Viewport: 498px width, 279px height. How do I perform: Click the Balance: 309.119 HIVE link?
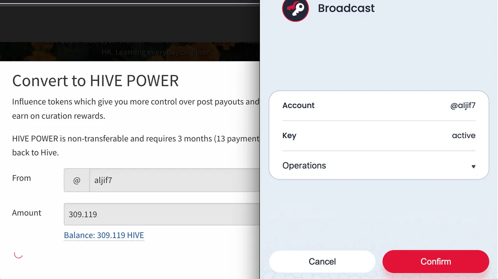(x=104, y=235)
